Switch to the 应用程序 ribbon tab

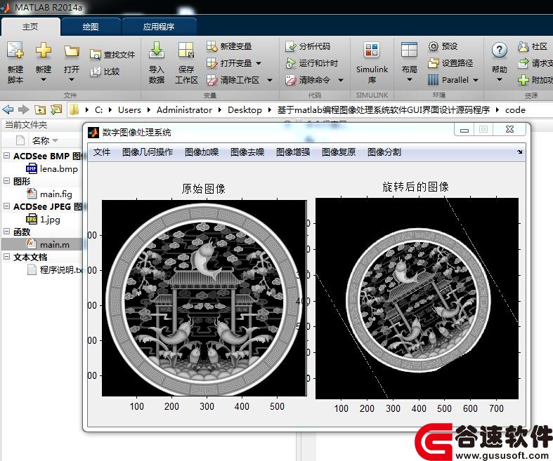[x=159, y=27]
